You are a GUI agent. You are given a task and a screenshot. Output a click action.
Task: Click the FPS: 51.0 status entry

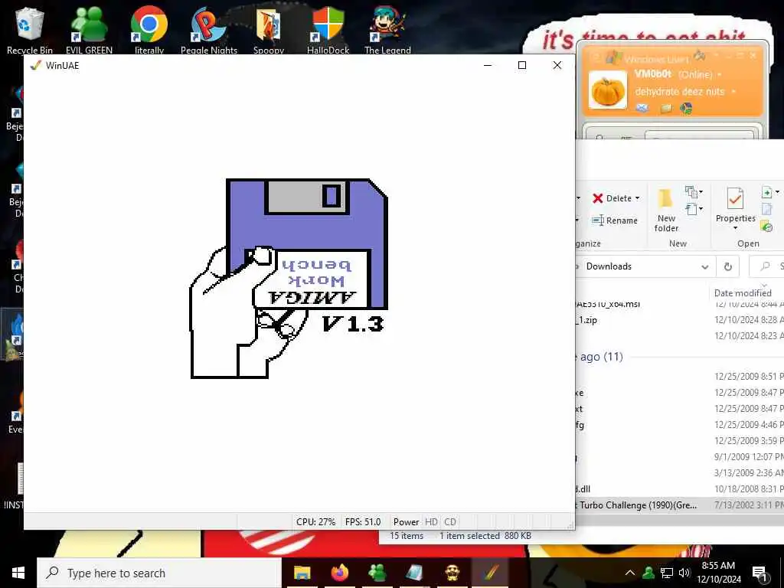[x=363, y=522]
